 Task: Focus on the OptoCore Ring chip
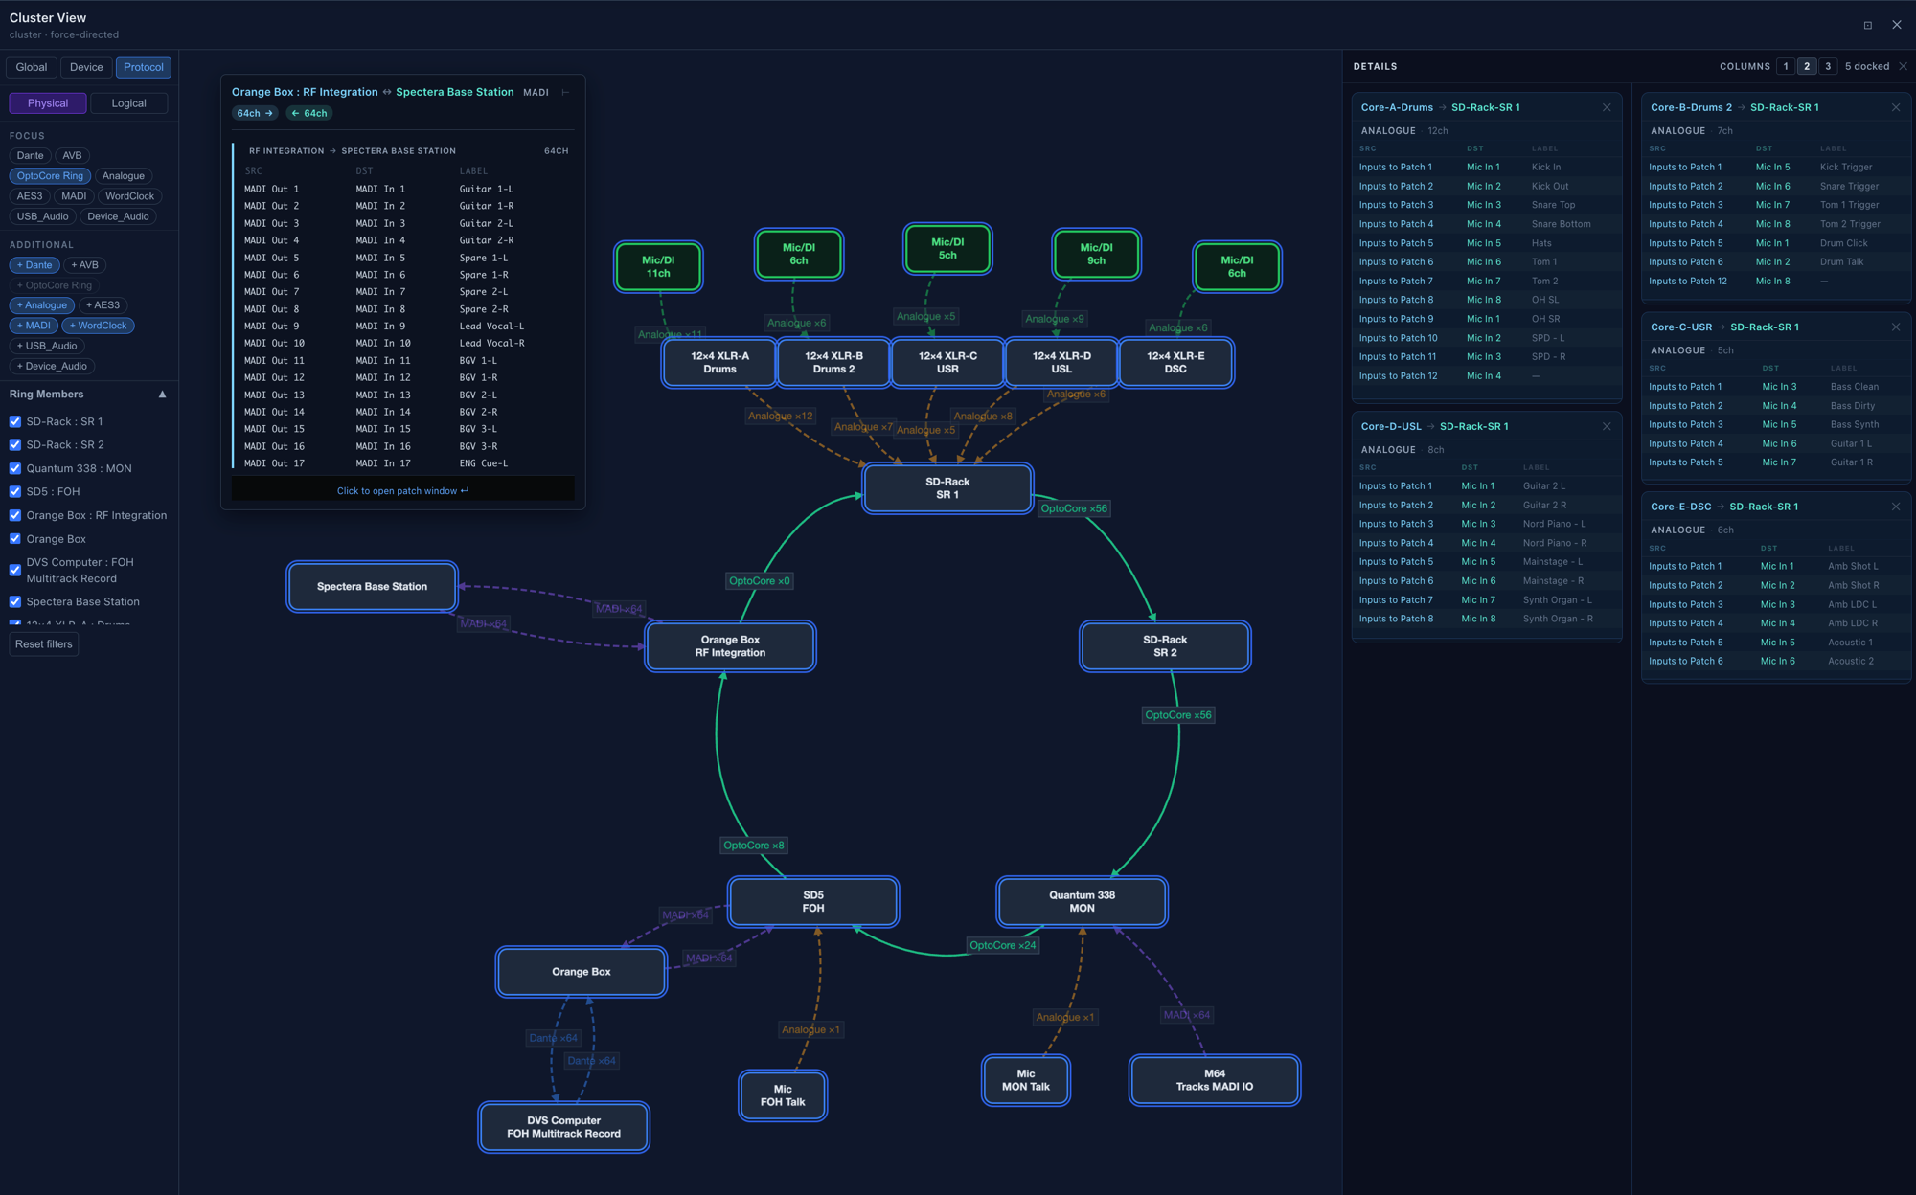[50, 176]
